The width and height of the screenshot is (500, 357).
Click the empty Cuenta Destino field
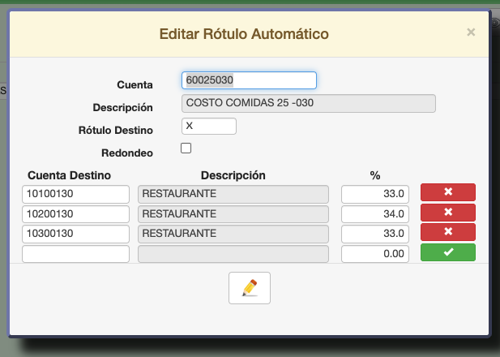point(75,254)
